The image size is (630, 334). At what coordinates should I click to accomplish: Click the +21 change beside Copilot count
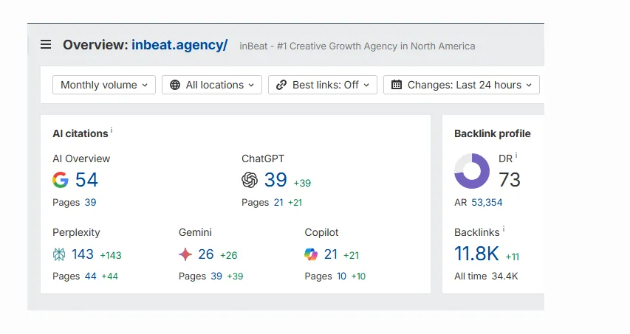coord(351,255)
